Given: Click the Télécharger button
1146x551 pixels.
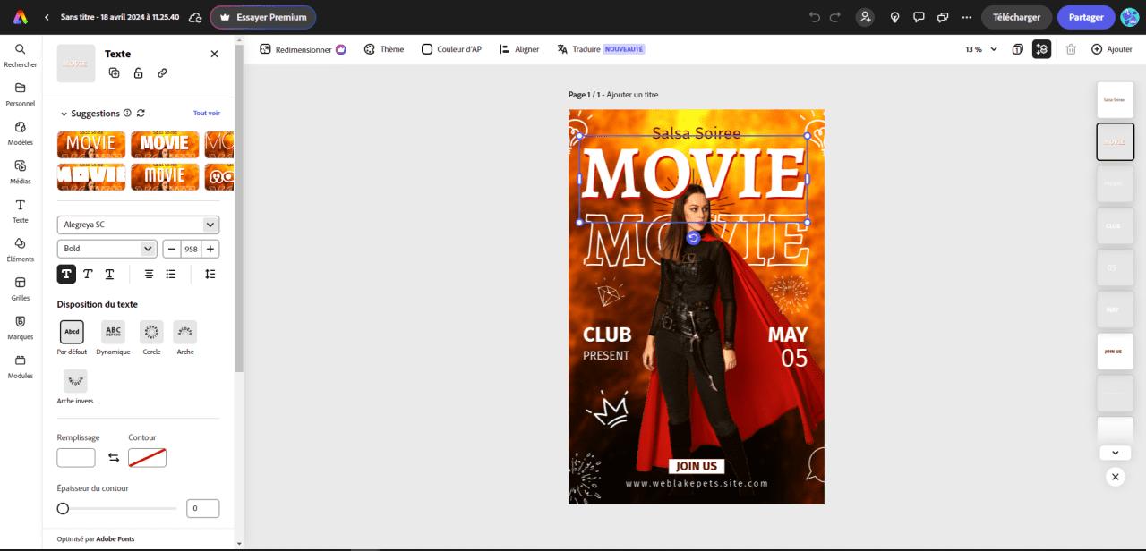Looking at the screenshot, I should point(1016,17).
